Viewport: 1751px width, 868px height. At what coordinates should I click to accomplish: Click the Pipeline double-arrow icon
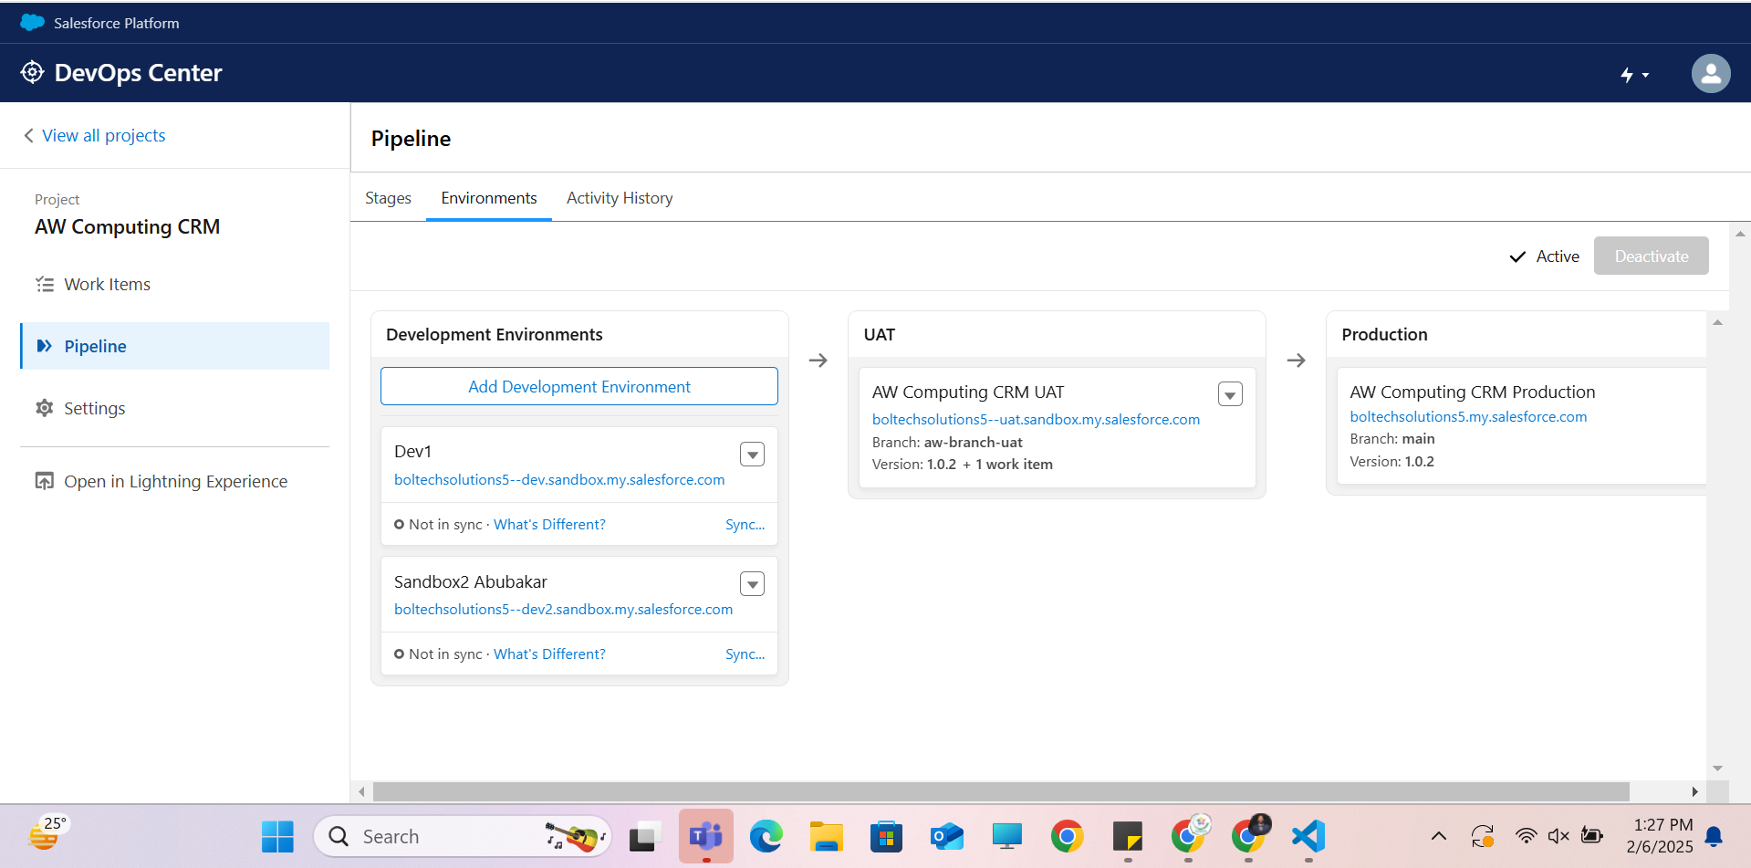pos(44,346)
